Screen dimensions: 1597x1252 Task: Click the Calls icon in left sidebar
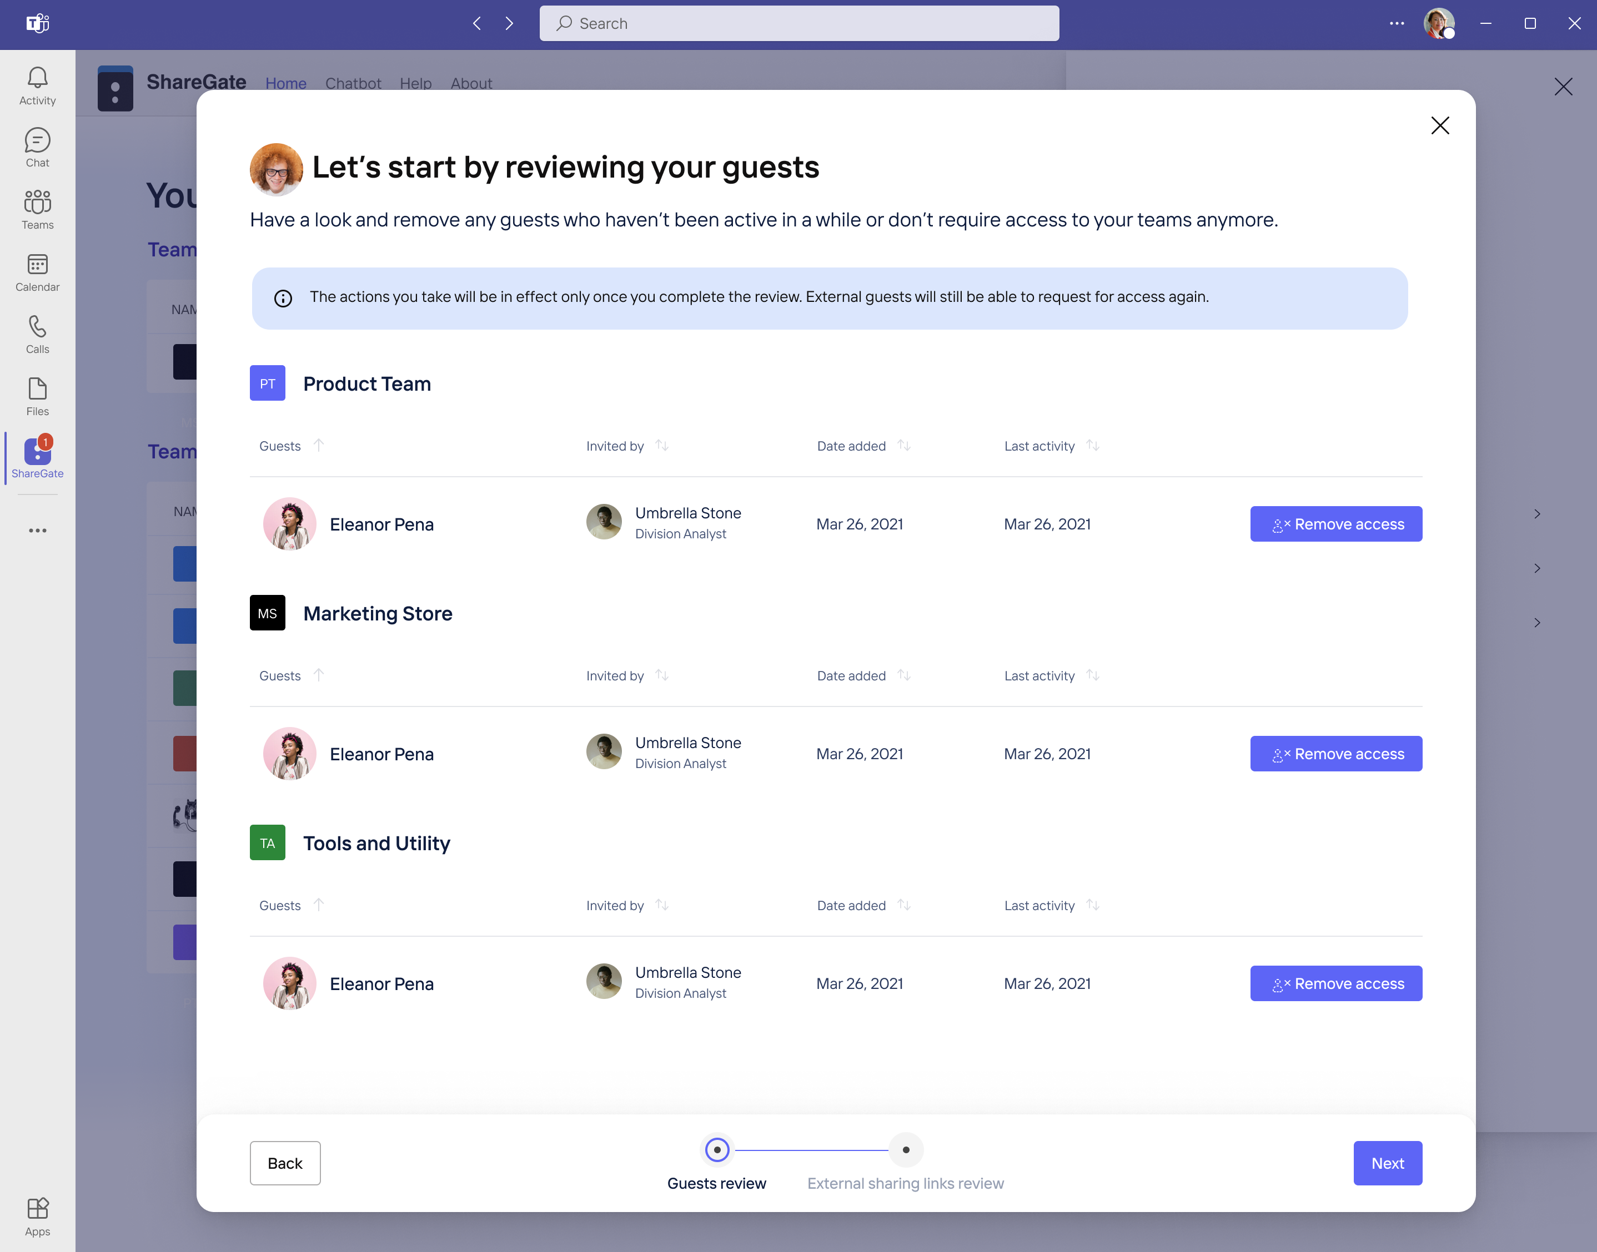click(x=36, y=327)
